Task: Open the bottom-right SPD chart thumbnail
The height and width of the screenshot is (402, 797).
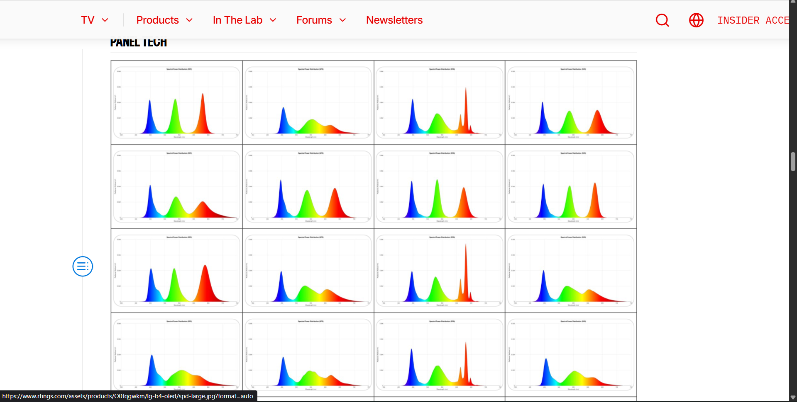Action: (570, 354)
